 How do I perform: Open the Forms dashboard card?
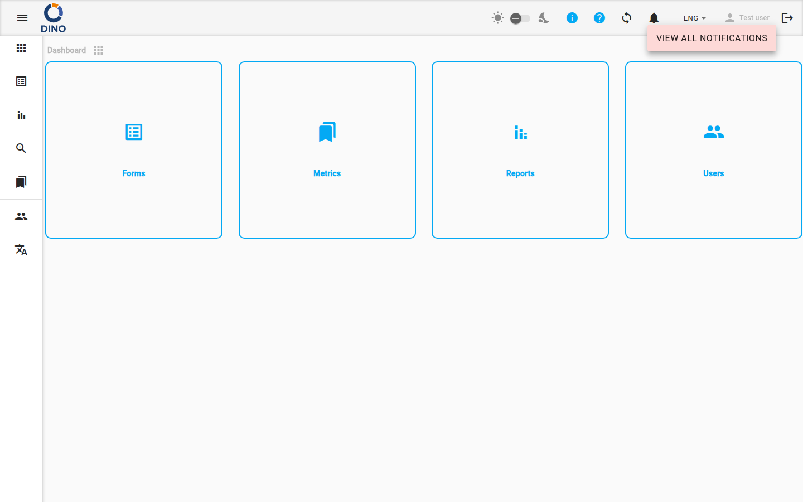click(x=134, y=150)
